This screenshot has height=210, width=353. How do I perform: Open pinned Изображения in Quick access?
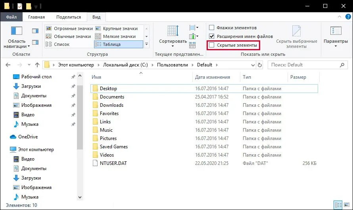click(36, 105)
